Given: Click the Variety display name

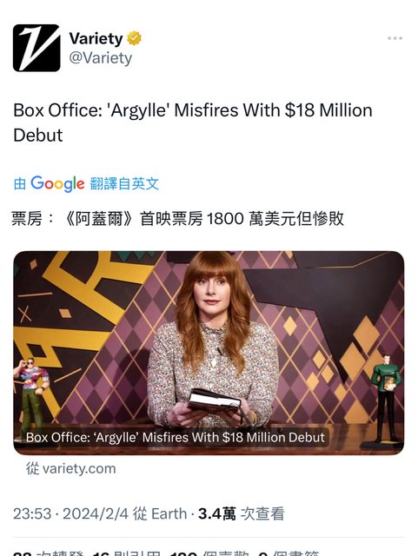Looking at the screenshot, I should (x=96, y=38).
